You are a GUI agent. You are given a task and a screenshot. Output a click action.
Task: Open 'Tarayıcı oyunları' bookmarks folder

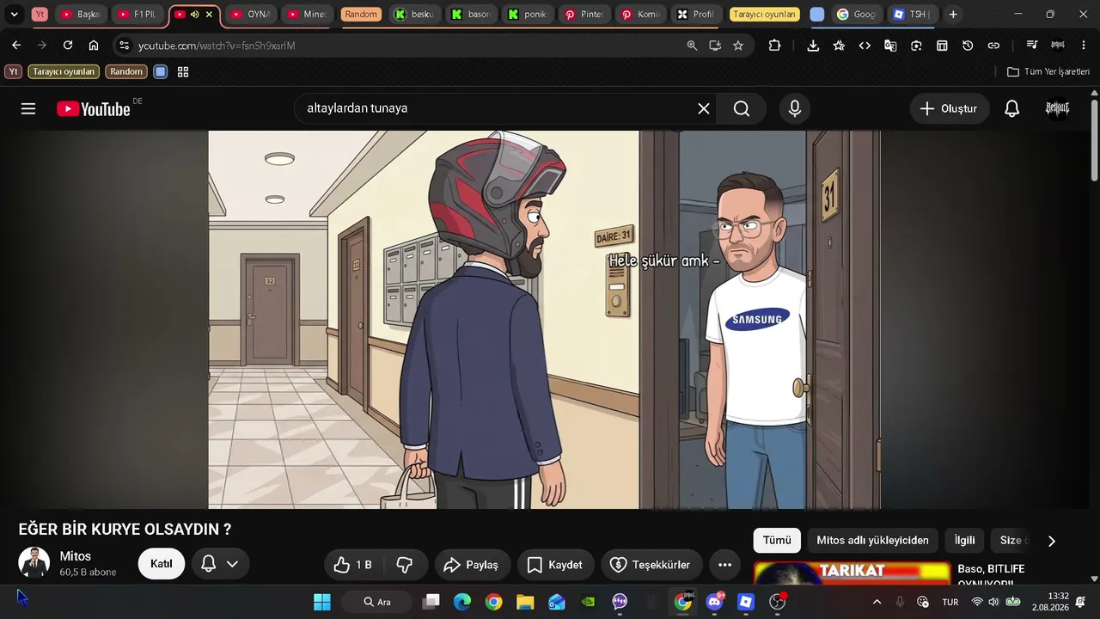point(64,71)
